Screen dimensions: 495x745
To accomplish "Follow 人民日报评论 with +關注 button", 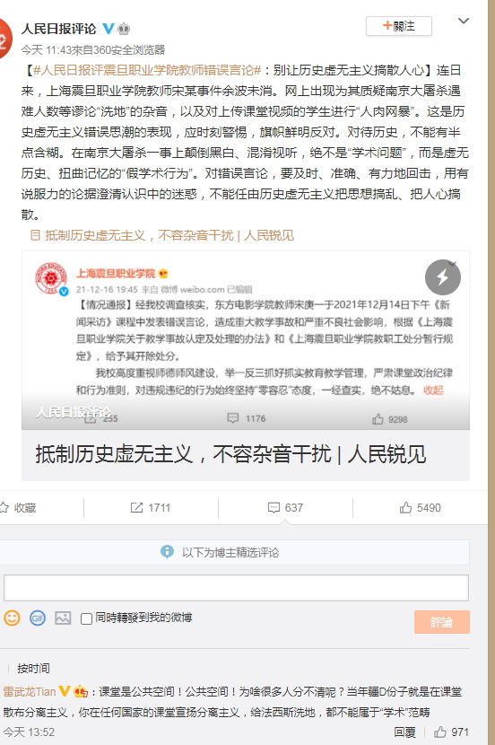I will [x=399, y=26].
